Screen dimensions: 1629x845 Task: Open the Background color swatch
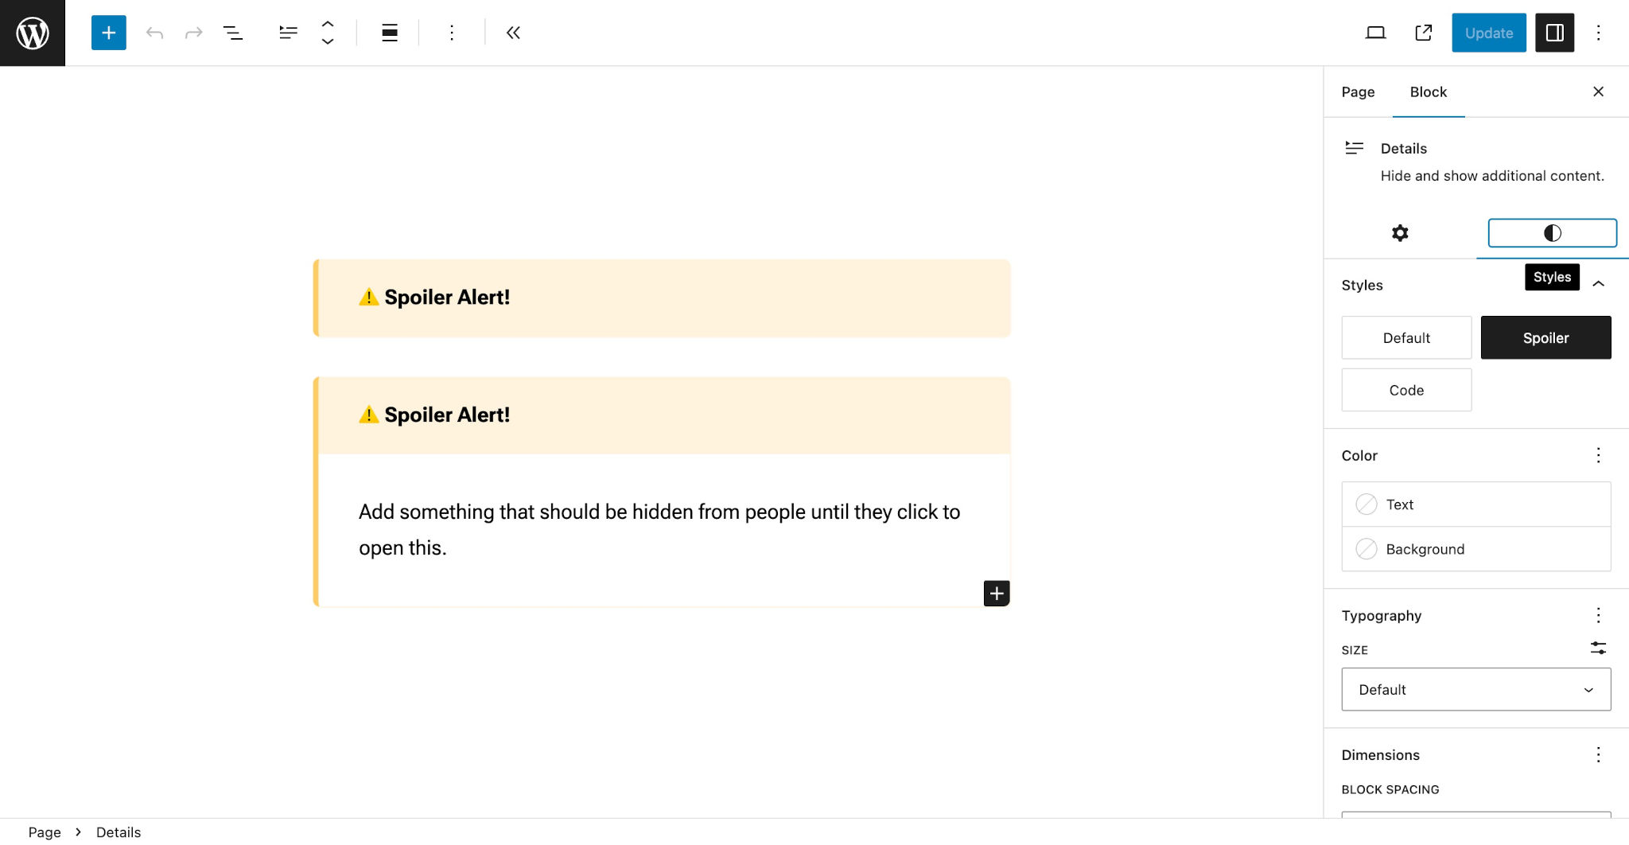(x=1476, y=549)
